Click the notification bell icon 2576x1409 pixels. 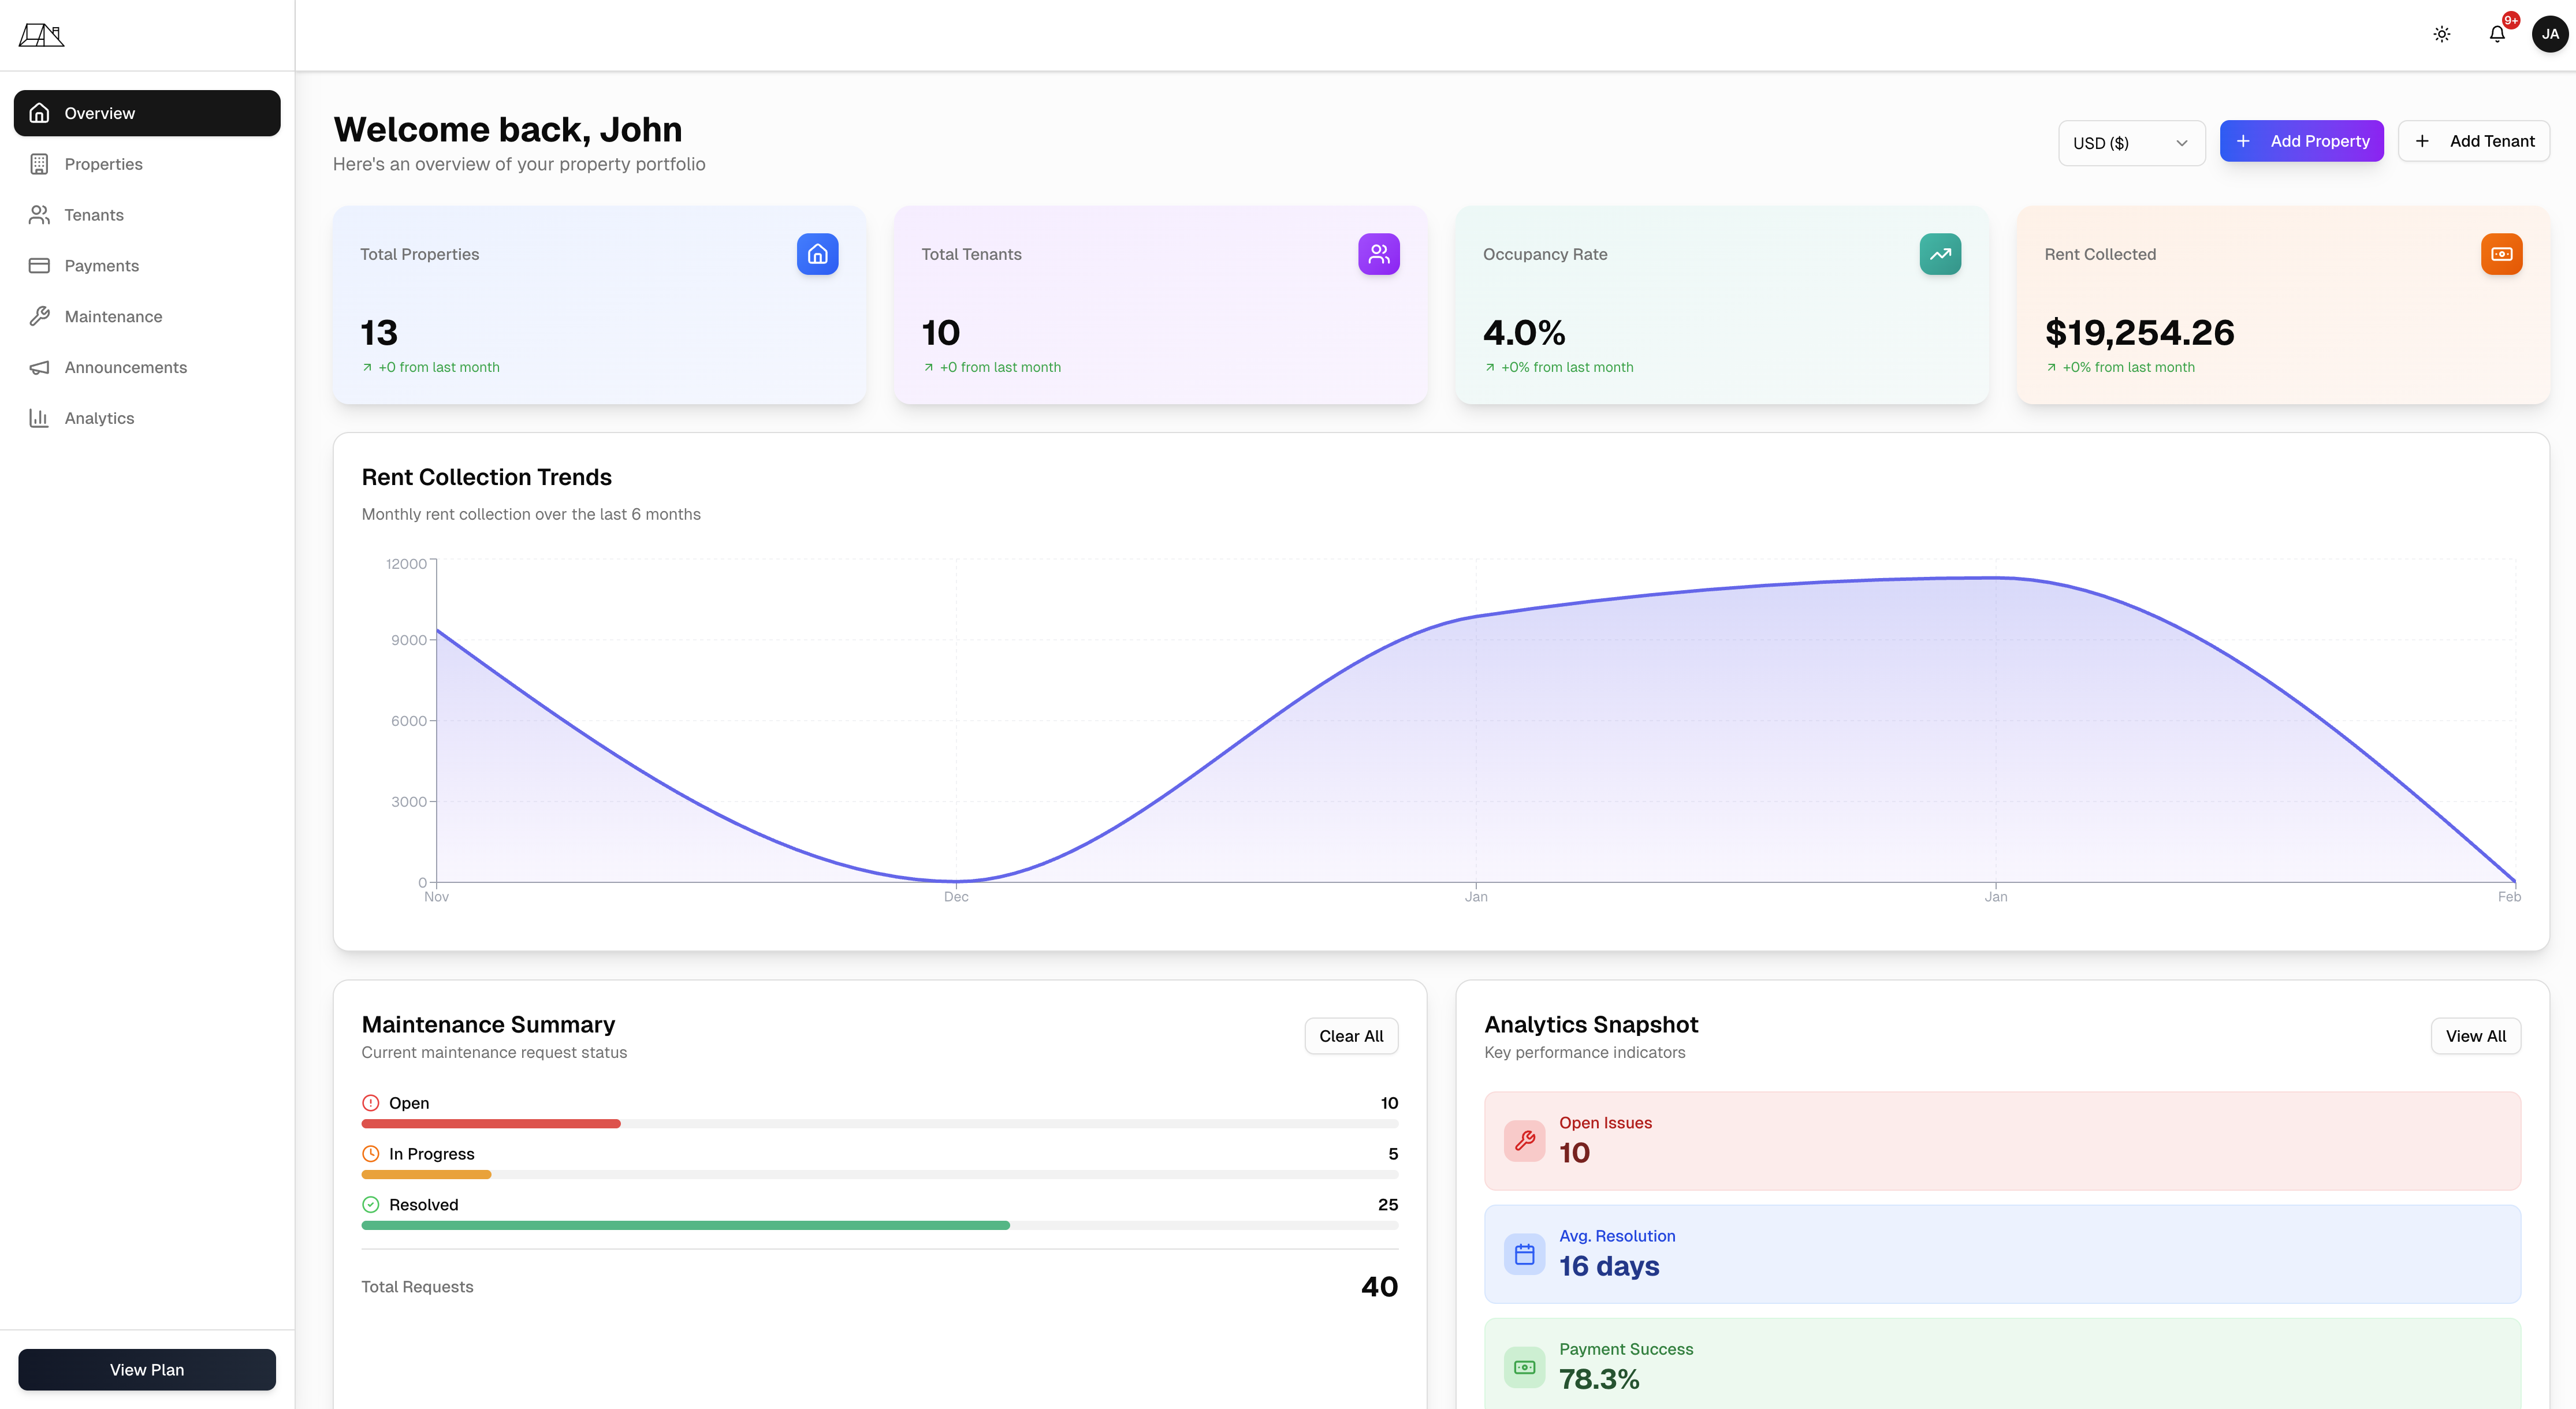[2496, 34]
